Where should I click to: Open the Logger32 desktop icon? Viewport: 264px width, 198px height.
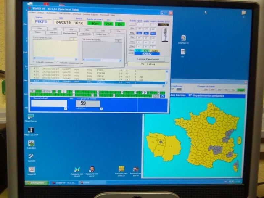31,170
